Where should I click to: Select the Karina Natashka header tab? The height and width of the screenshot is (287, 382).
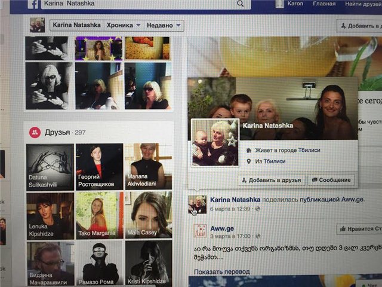76,26
